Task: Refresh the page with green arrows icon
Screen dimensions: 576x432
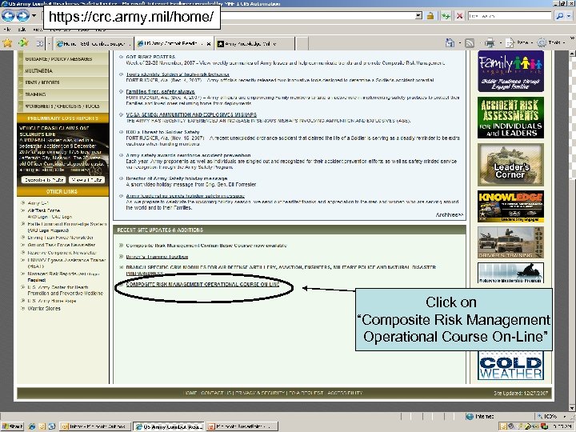Action: pyautogui.click(x=446, y=16)
